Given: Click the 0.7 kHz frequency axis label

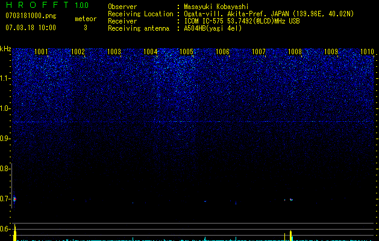Looking at the screenshot, I should click(5, 199).
